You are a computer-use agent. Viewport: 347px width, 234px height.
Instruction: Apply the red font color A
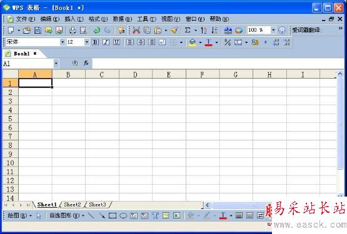point(208,42)
